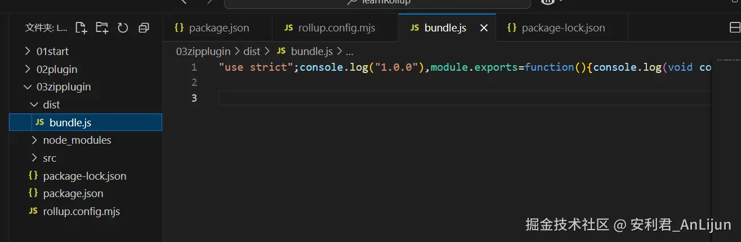Click the module.exports text in line 1
Screen dimensions: 741x242
pyautogui.click(x=474, y=67)
